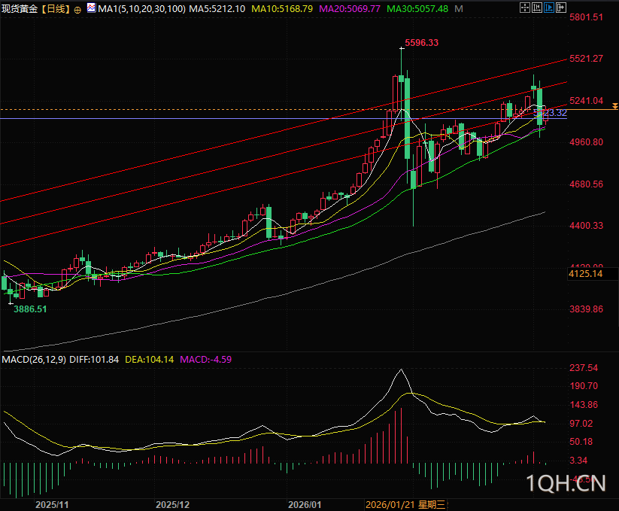Image resolution: width=619 pixels, height=511 pixels.
Task: Open MACD(26,12,9) indicator parameters
Action: tap(33, 360)
